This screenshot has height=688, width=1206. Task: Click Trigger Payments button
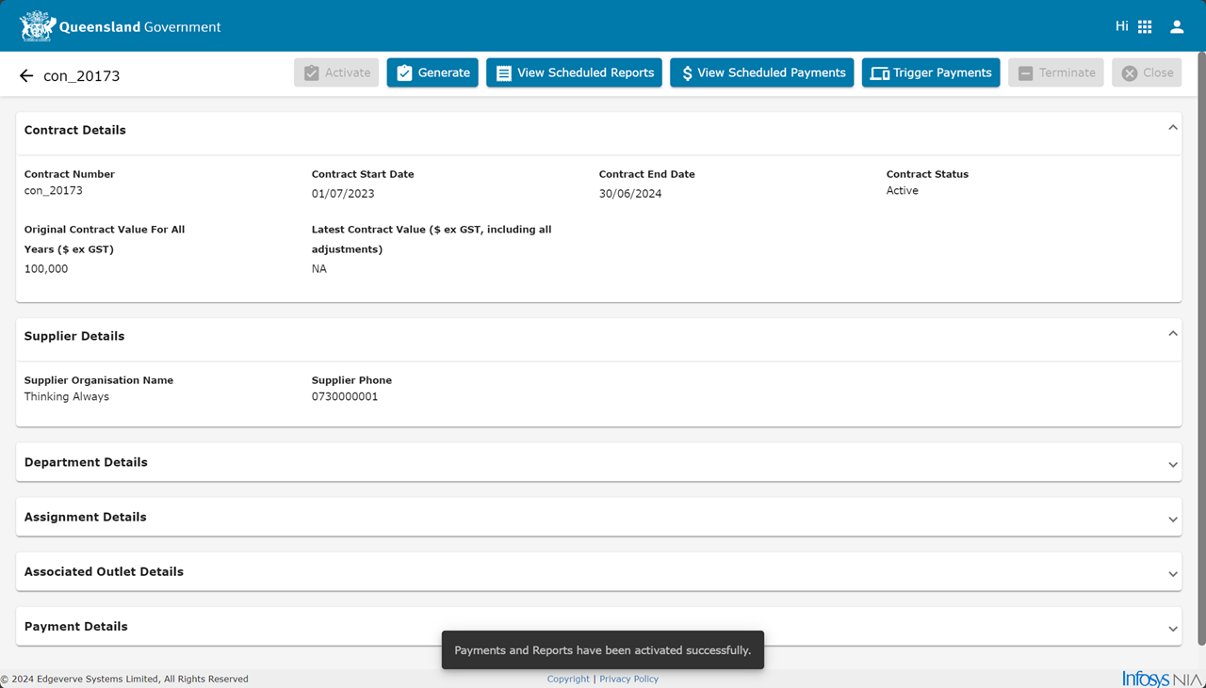point(931,72)
